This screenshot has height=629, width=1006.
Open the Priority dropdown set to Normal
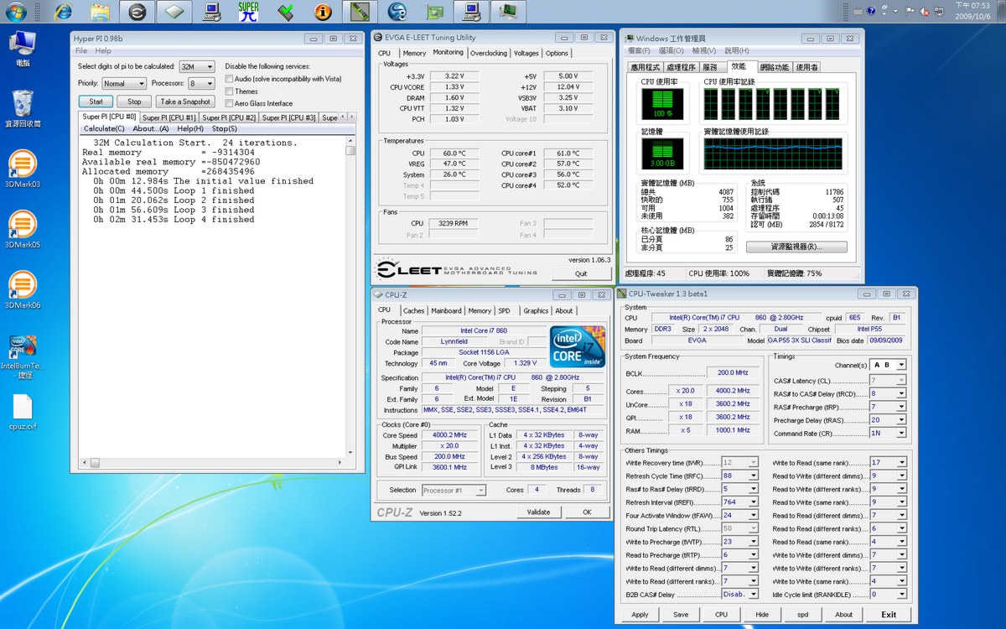(x=124, y=84)
